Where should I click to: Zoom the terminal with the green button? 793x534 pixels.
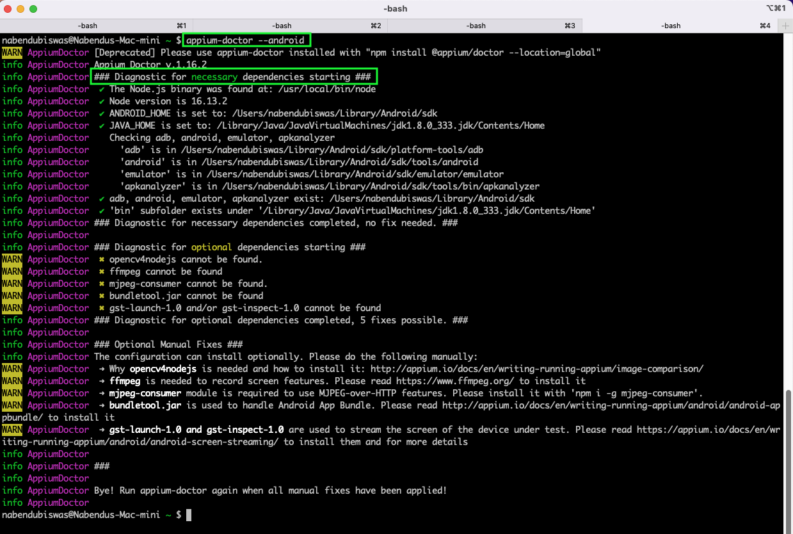point(34,9)
